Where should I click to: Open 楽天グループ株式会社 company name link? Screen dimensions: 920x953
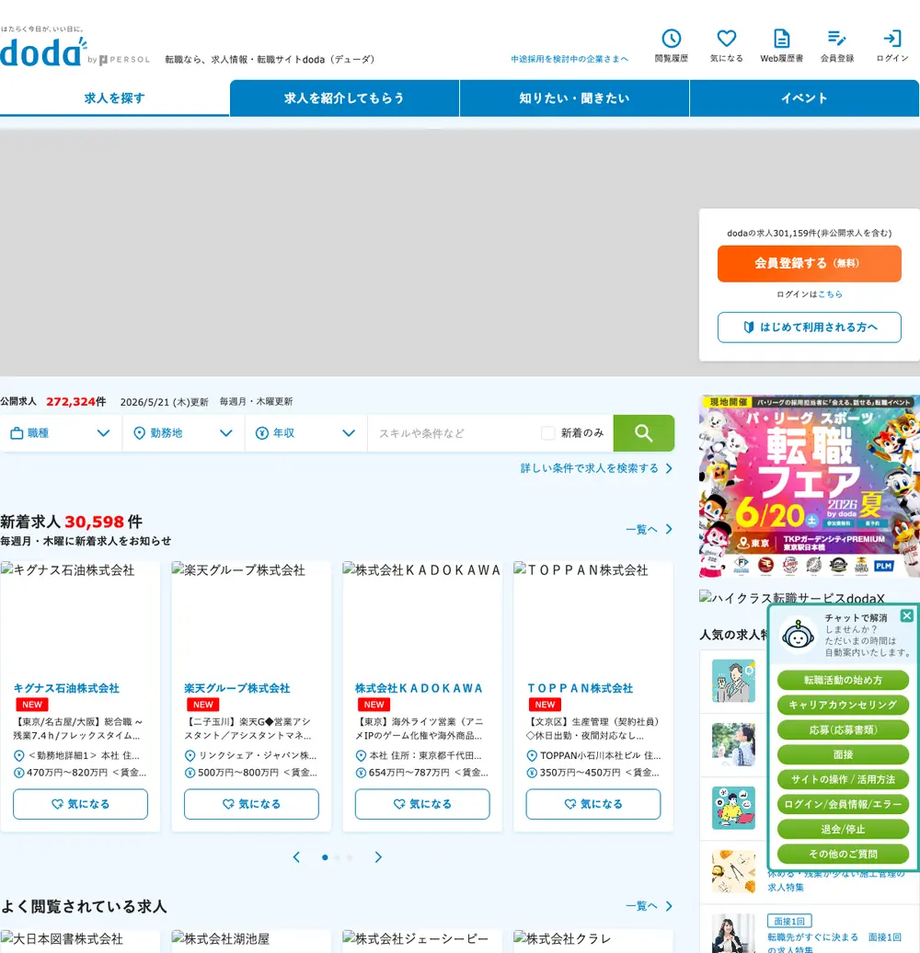(x=237, y=688)
